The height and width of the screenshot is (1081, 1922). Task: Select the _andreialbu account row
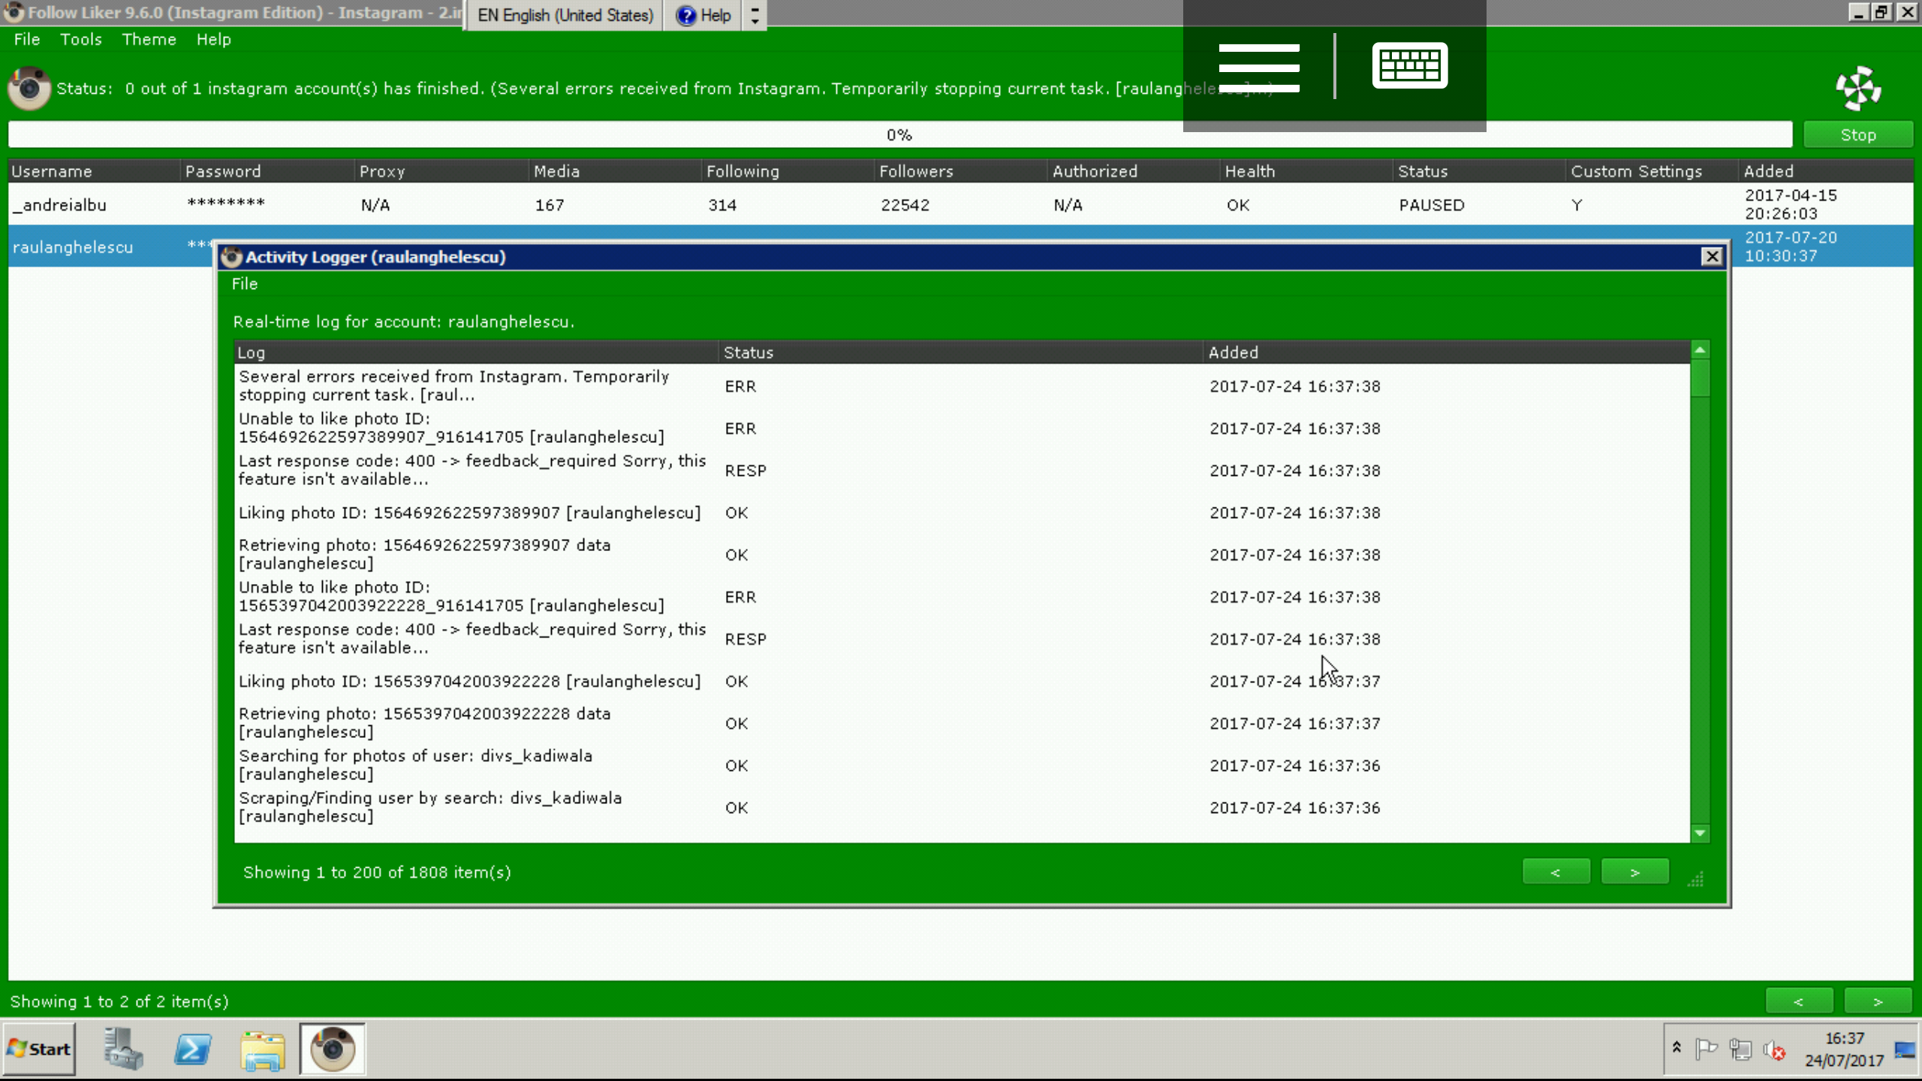pos(960,204)
